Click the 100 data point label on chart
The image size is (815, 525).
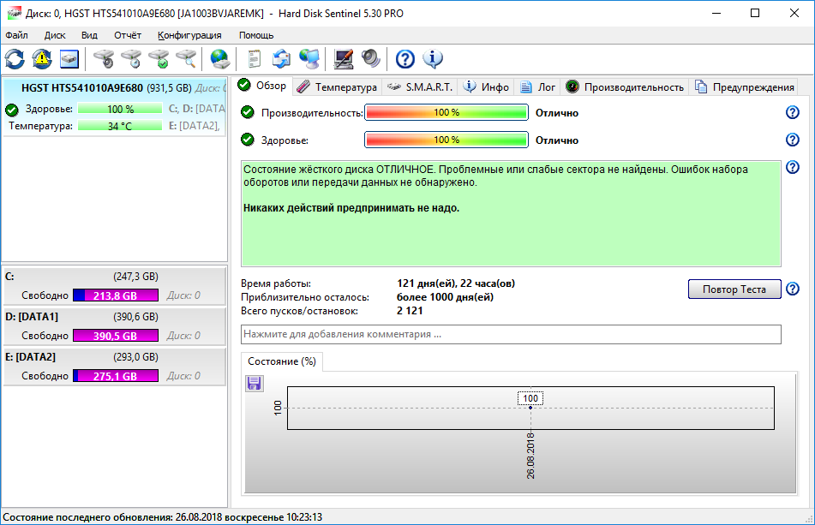(530, 398)
